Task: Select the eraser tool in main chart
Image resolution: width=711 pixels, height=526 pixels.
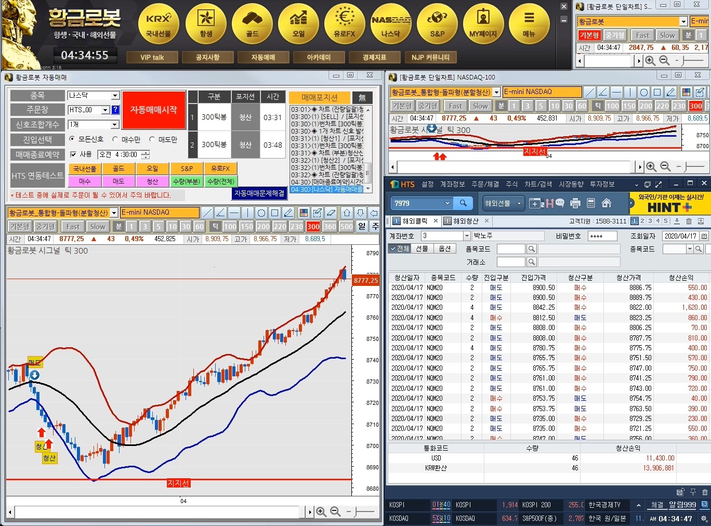Action: click(331, 213)
